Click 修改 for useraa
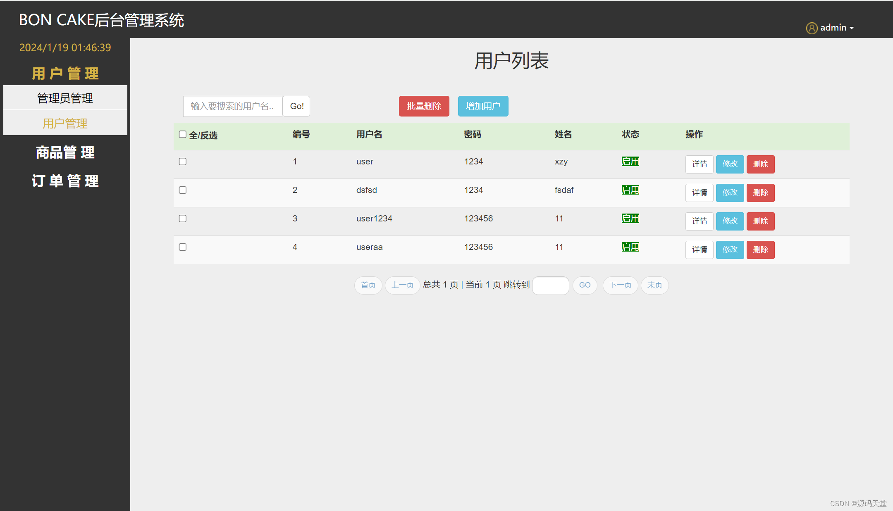 point(730,250)
